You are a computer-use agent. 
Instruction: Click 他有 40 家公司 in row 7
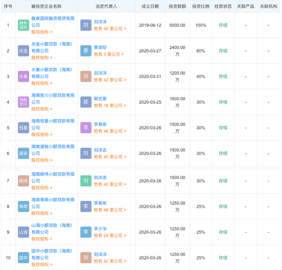point(110,184)
